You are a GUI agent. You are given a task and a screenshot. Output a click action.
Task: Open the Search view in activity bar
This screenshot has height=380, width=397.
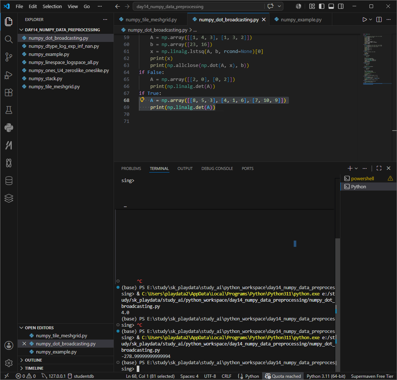(x=8, y=39)
